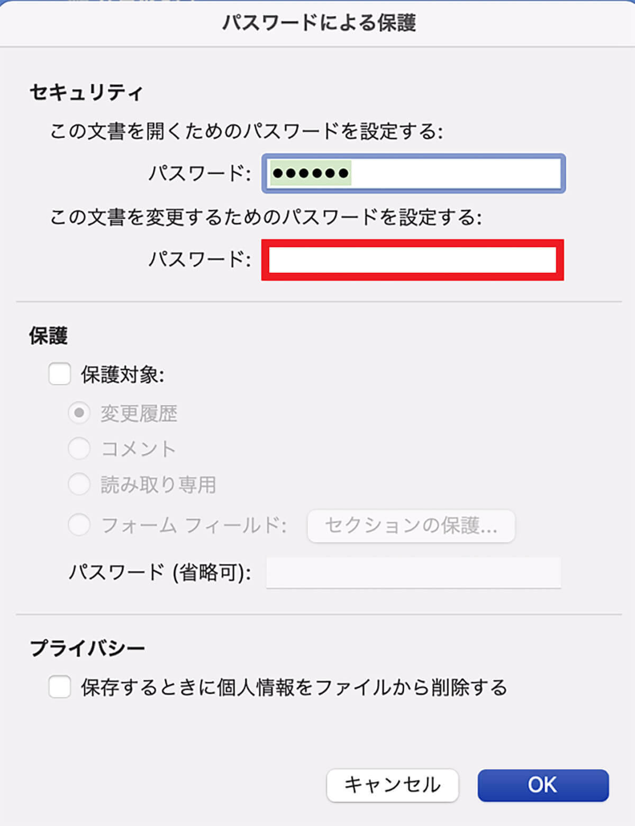Click the パスワードによる保護 title bar
Screen dimensions: 635x826
(x=319, y=23)
